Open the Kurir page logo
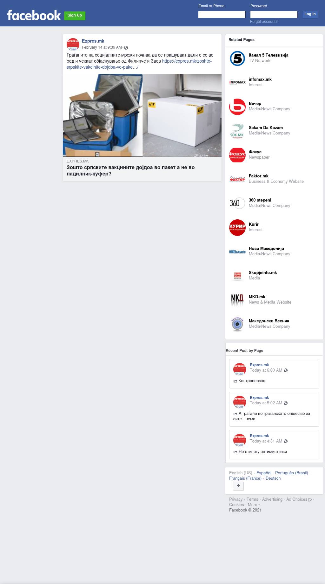 [237, 227]
